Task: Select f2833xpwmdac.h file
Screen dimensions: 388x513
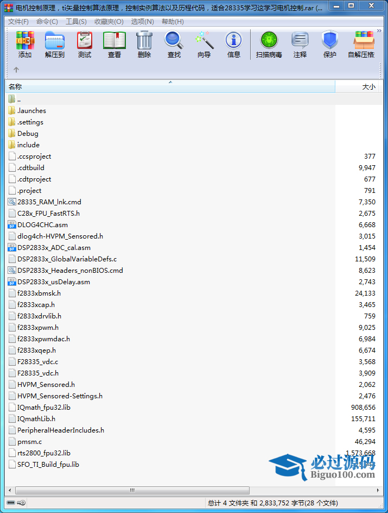Action: (39, 339)
